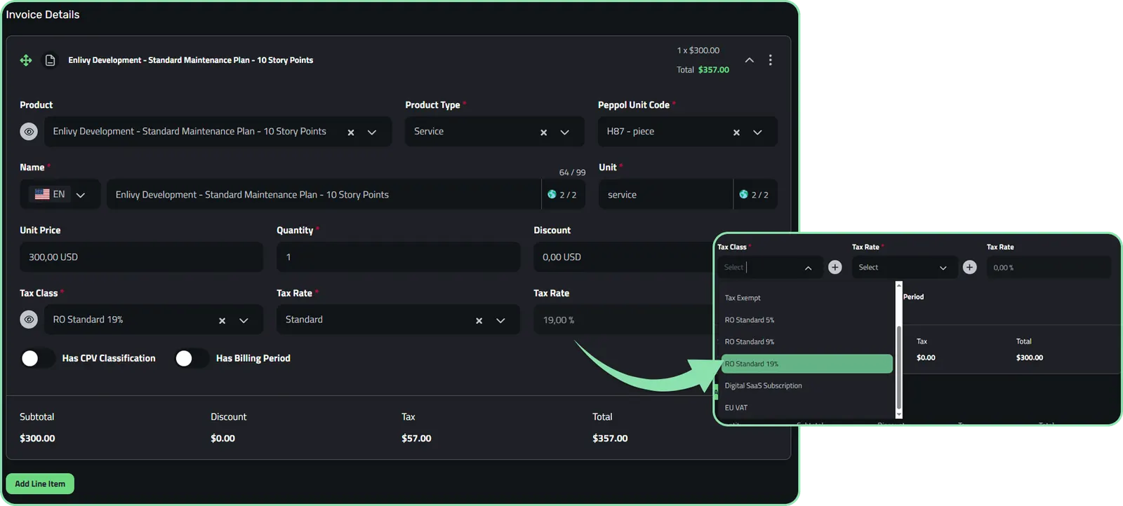The width and height of the screenshot is (1123, 506).
Task: Click the Subtotal value $300.00
Action: pos(37,438)
